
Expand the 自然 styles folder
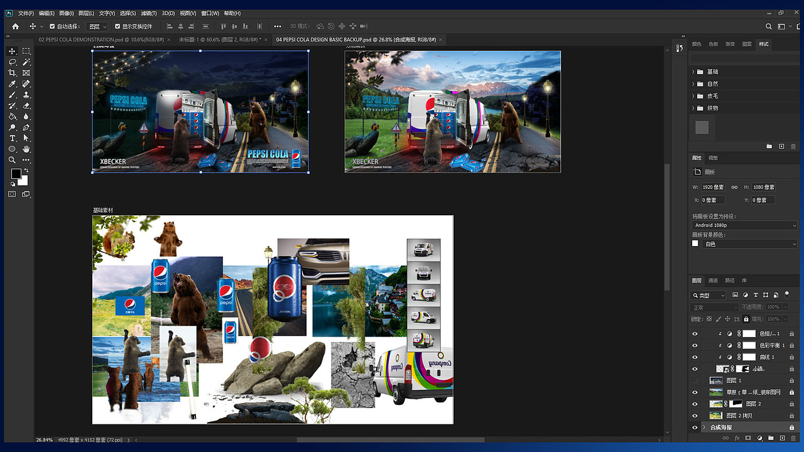coord(693,83)
